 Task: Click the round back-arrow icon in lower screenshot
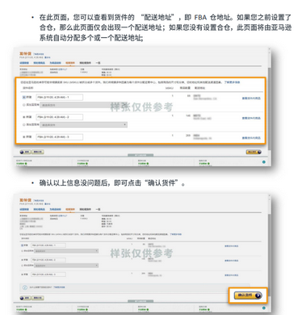click(22, 298)
